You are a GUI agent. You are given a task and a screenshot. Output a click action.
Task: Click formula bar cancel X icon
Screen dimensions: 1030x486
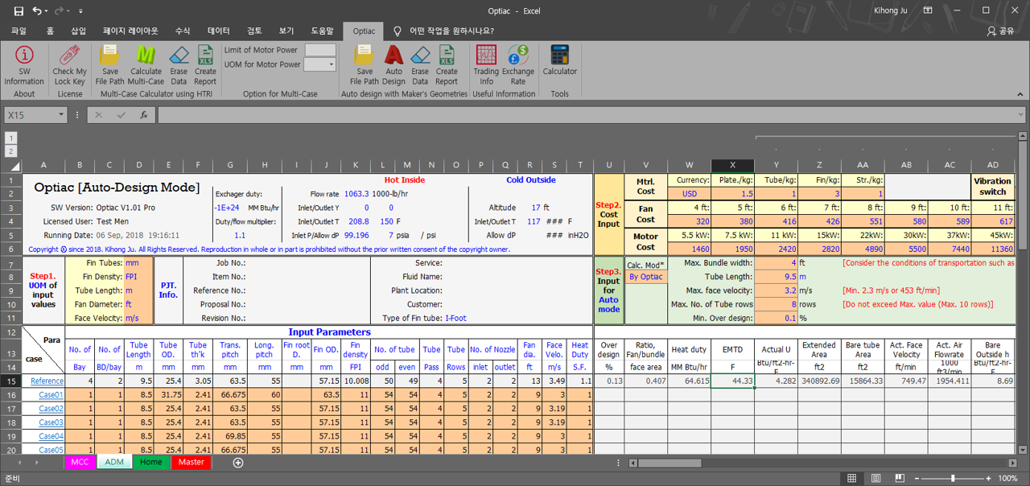pyautogui.click(x=99, y=115)
